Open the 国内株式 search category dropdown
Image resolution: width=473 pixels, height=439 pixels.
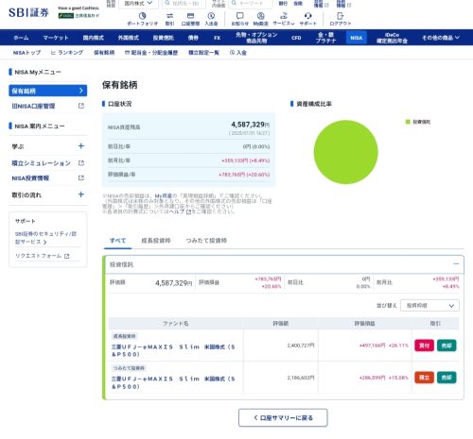pyautogui.click(x=137, y=4)
